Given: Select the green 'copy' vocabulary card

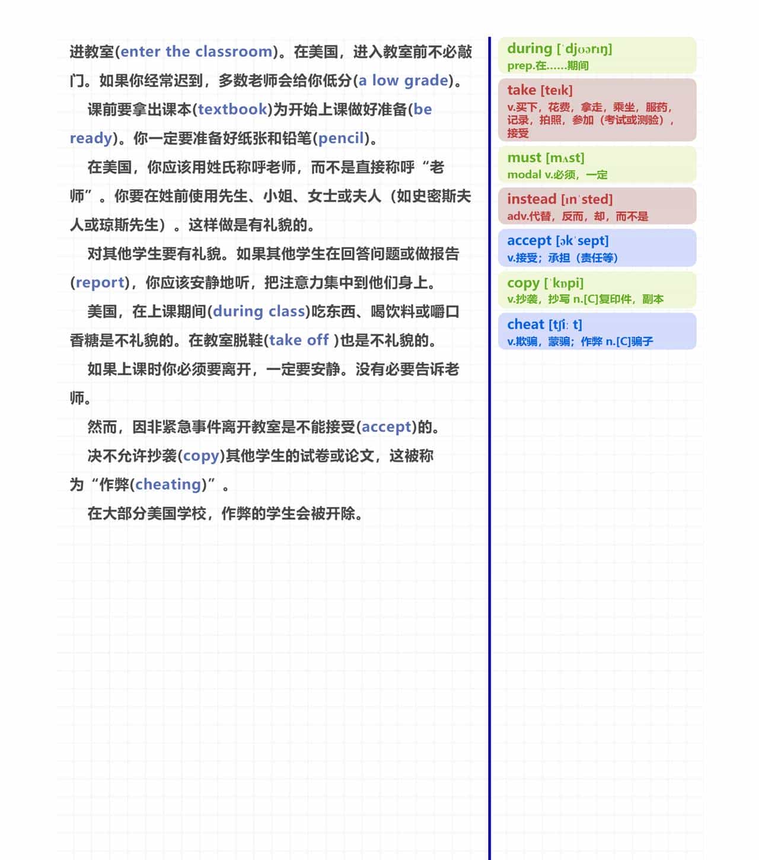Looking at the screenshot, I should pos(598,290).
